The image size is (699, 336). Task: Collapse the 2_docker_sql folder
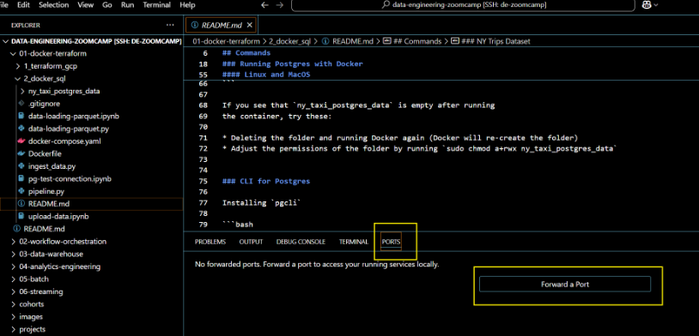point(18,79)
